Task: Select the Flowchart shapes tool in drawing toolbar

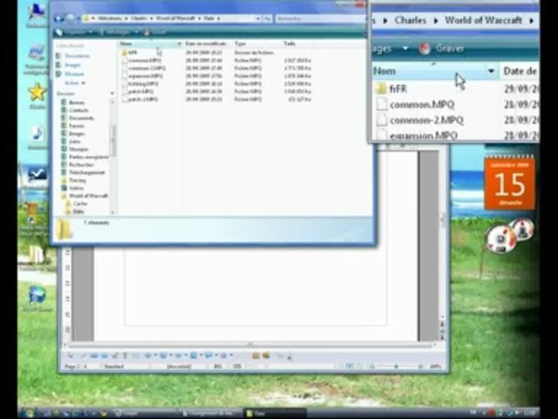Action: click(193, 356)
